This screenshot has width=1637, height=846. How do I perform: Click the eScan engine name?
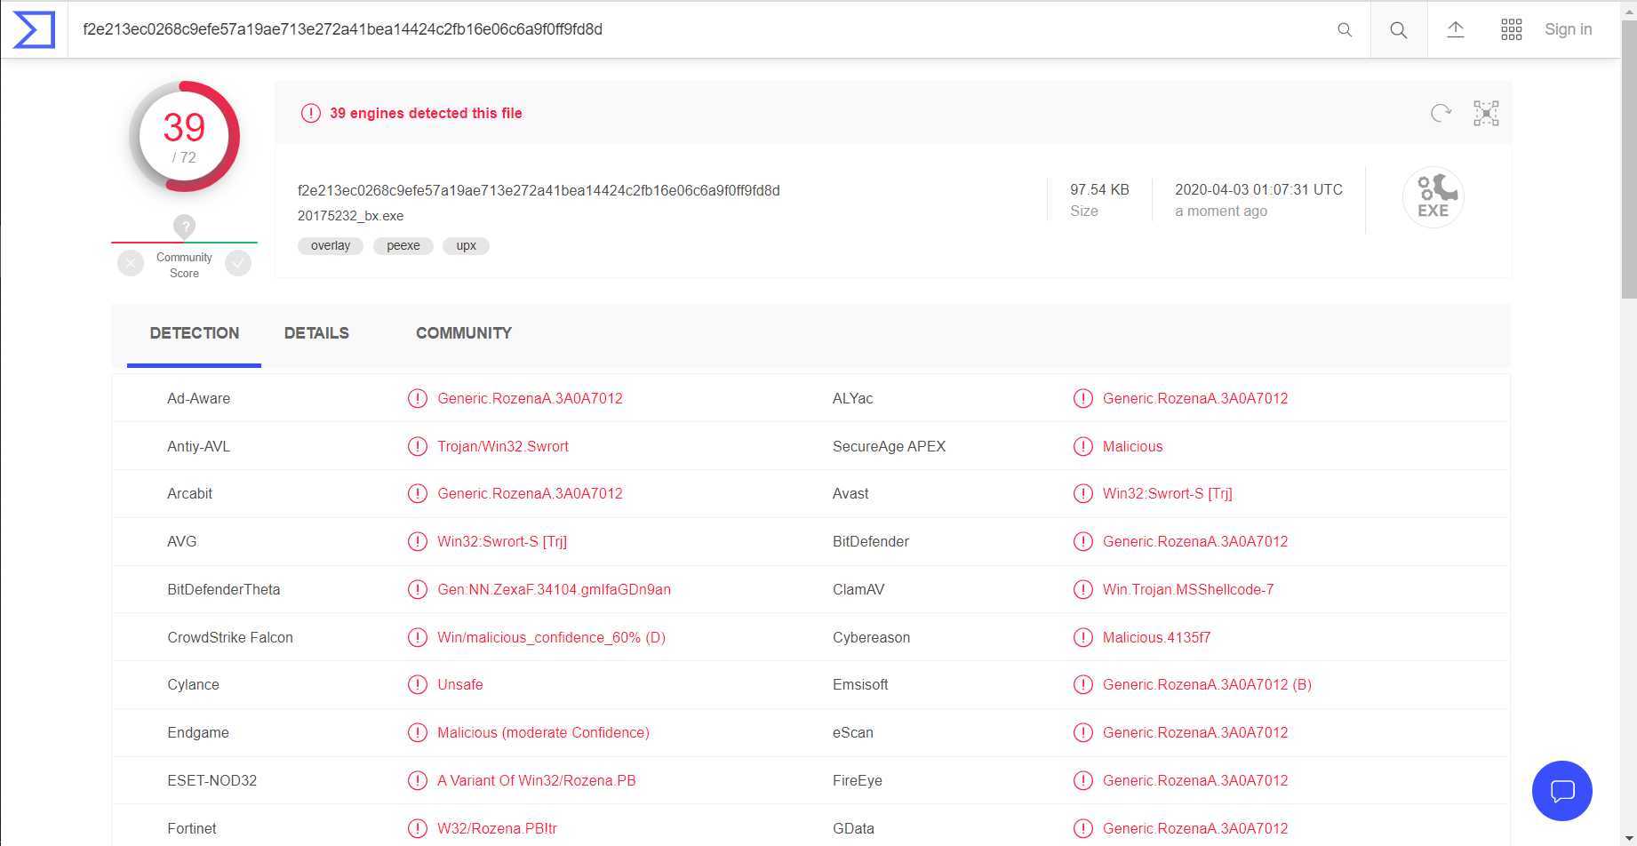pyautogui.click(x=853, y=732)
